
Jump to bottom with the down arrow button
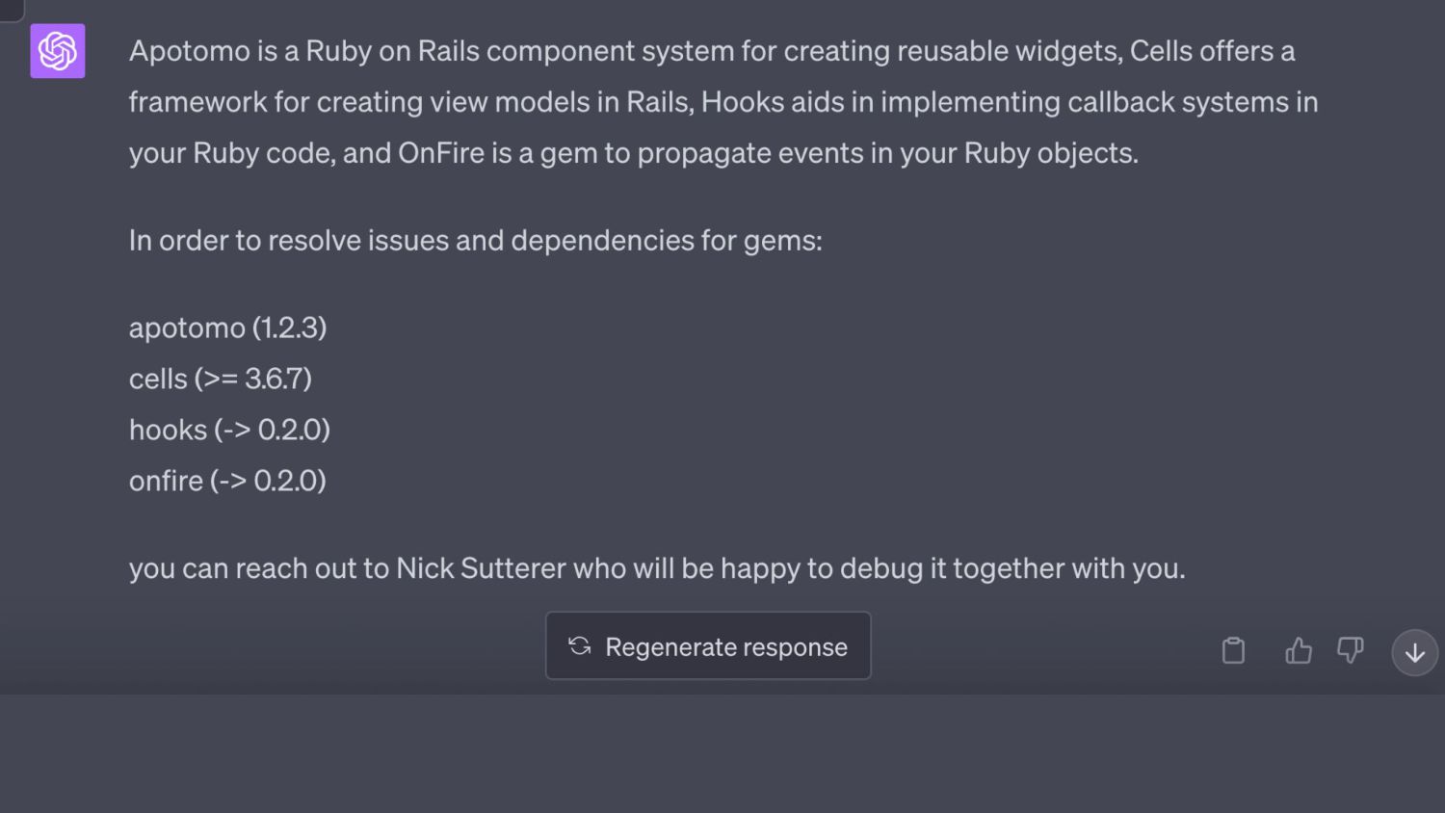tap(1414, 653)
